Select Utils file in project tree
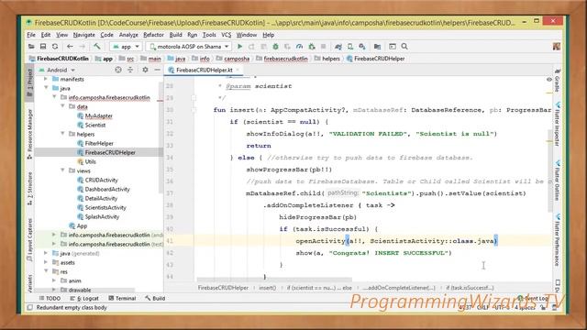Screen dimensions: 587x330 [x=90, y=161]
